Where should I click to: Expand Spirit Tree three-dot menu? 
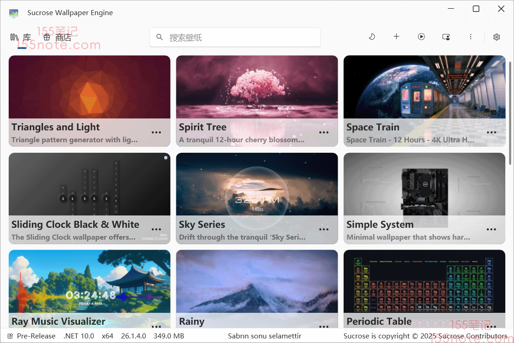(x=324, y=133)
